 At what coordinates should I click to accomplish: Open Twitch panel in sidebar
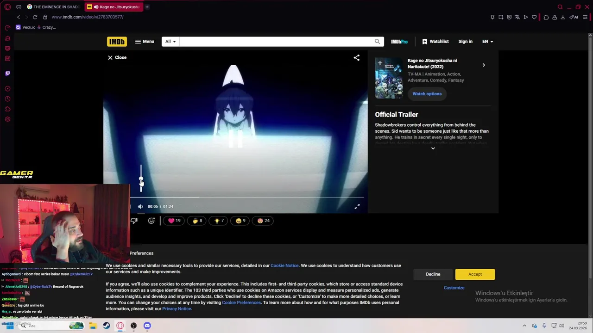pyautogui.click(x=7, y=73)
